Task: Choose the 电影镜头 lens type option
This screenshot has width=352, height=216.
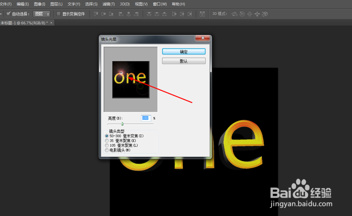Action: (107, 150)
